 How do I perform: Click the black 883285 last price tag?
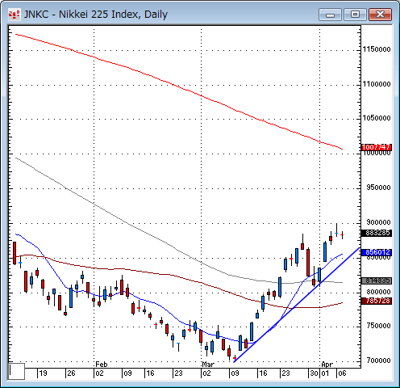tap(377, 233)
